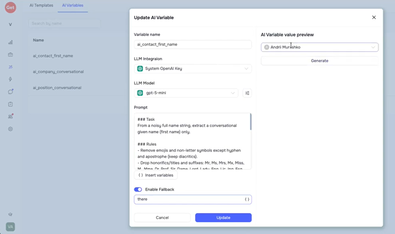Open the graduation cap help icon
Screen dimensions: 395x234
10,214
